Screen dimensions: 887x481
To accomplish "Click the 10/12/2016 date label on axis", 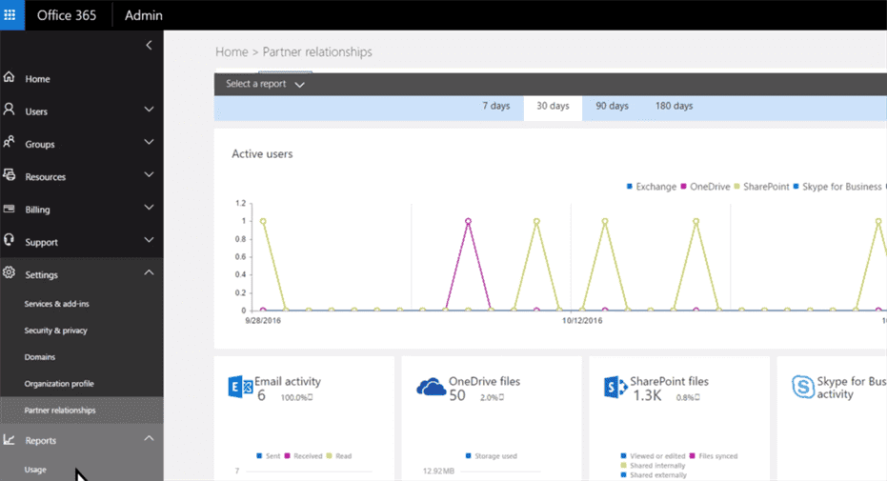I will click(582, 320).
